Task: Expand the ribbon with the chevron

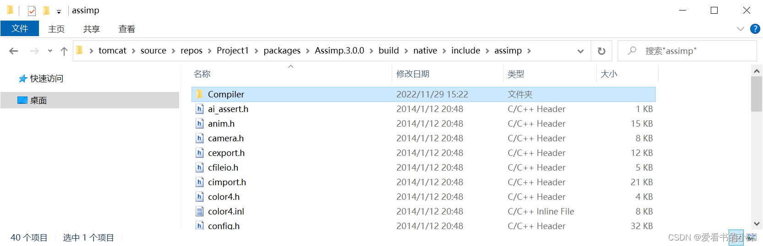Action: pos(740,29)
